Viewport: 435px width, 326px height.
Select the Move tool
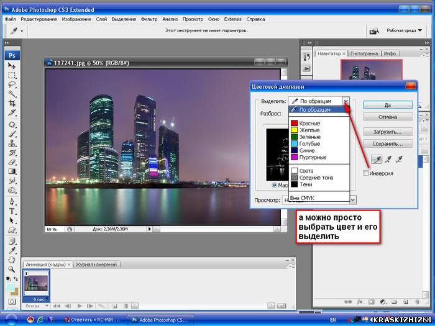(x=12, y=66)
